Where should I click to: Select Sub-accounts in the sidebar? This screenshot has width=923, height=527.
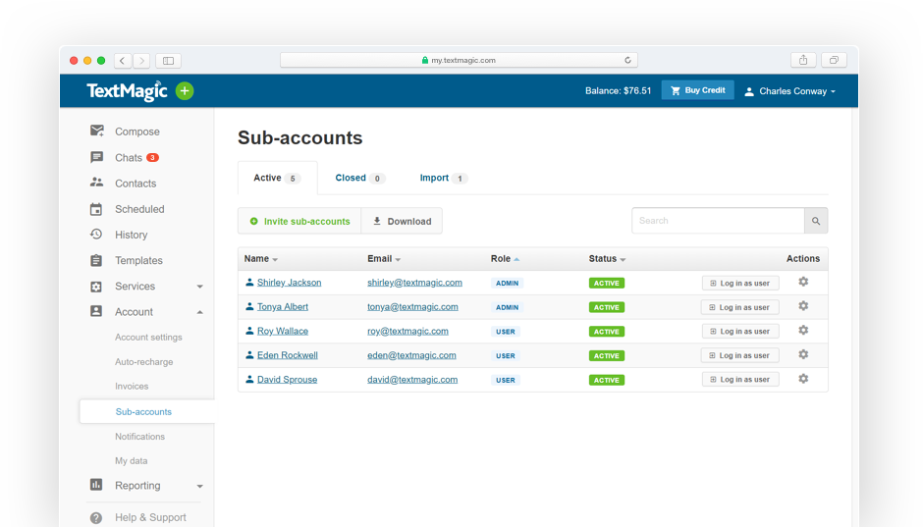pyautogui.click(x=147, y=412)
